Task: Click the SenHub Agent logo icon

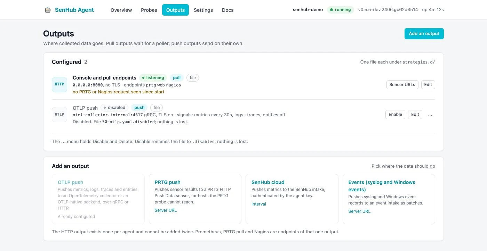Action: coord(48,10)
